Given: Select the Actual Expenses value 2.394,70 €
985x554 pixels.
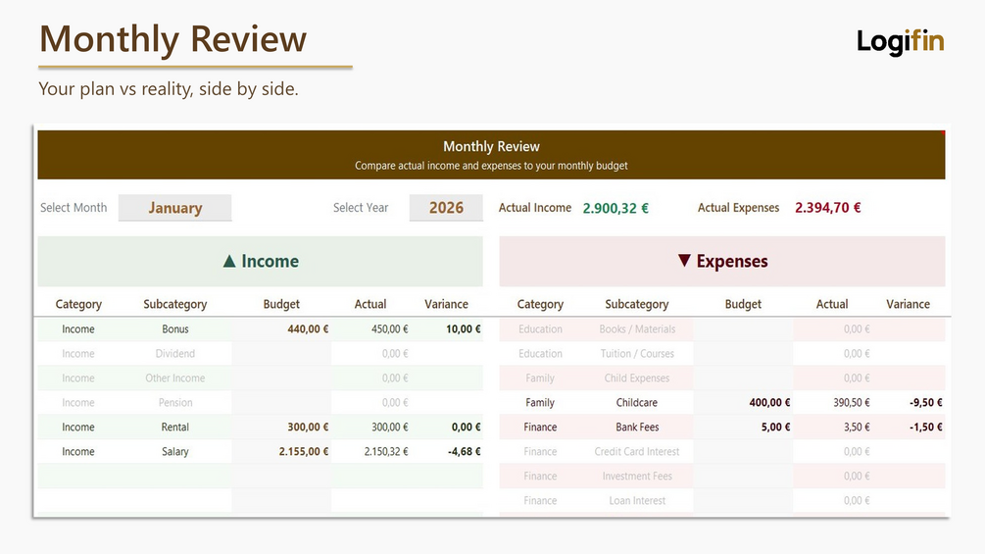Looking at the screenshot, I should [x=827, y=208].
